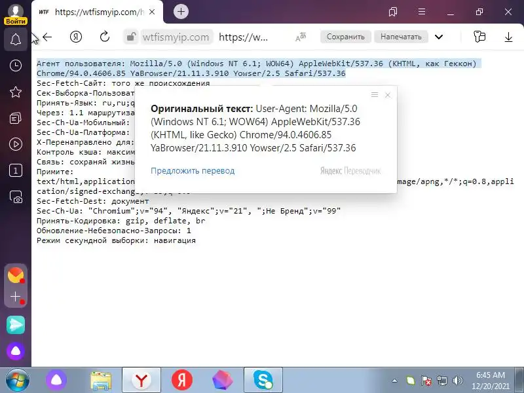Click Яндекс Переводчик label in popup
Image resolution: width=524 pixels, height=393 pixels.
point(350,171)
